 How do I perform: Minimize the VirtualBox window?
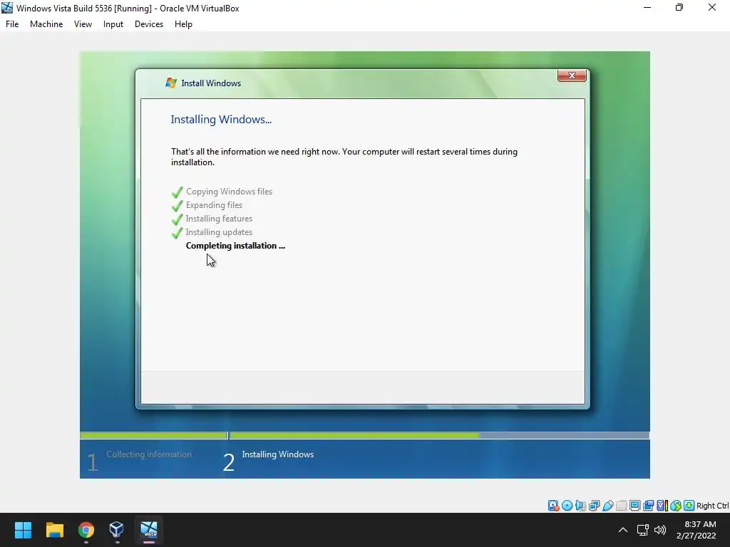[647, 7]
